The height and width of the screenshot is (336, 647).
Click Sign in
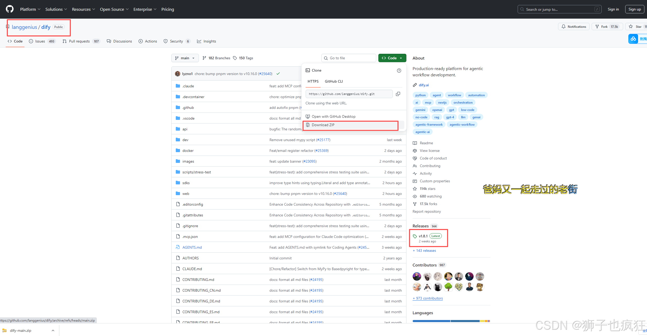[613, 9]
